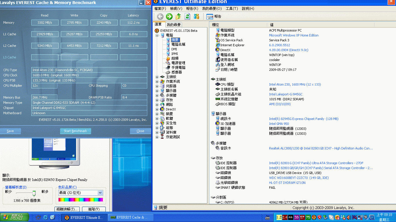Open the 檔案(F) menu
Viewport: 396px width, 222px height.
coord(160,9)
